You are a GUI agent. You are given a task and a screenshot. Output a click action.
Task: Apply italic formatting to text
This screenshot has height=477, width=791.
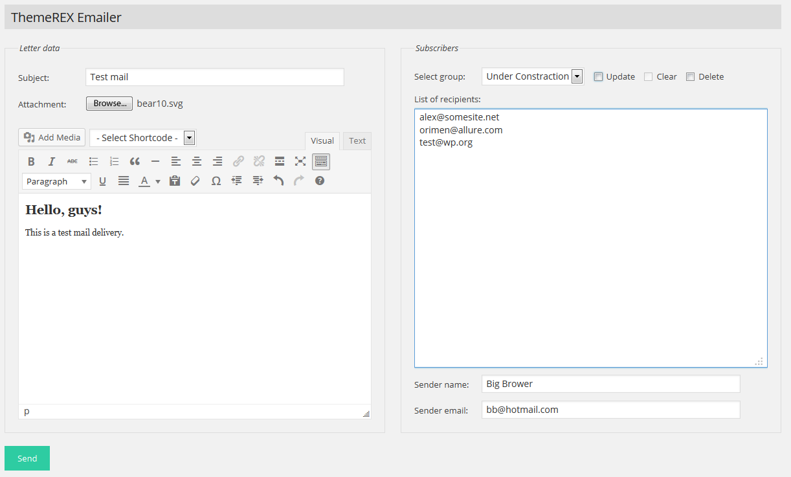(52, 162)
